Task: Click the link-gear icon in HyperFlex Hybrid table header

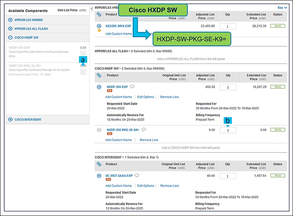Action: click(99, 14)
